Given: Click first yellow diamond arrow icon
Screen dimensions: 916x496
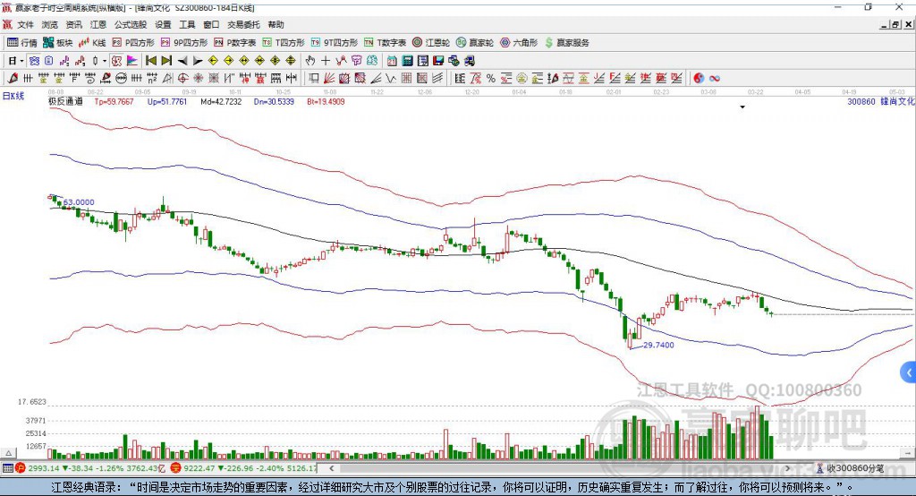Looking at the screenshot, I should point(213,61).
